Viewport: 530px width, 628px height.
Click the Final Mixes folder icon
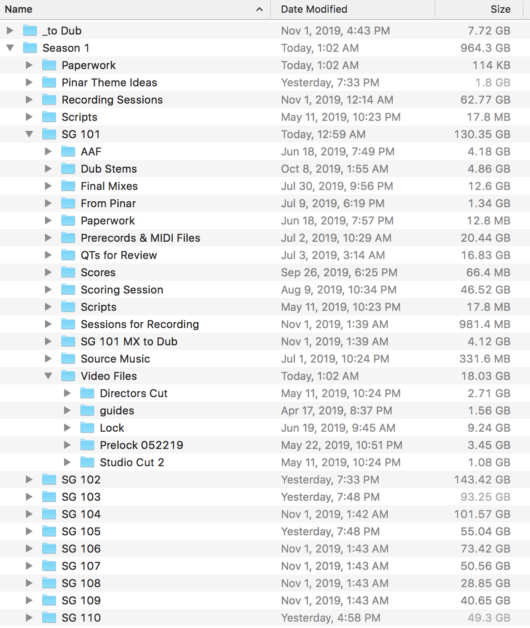pos(68,186)
